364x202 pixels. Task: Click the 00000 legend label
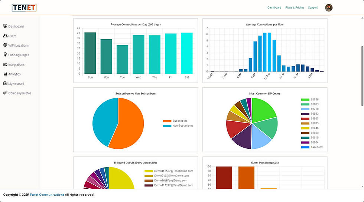(315, 133)
